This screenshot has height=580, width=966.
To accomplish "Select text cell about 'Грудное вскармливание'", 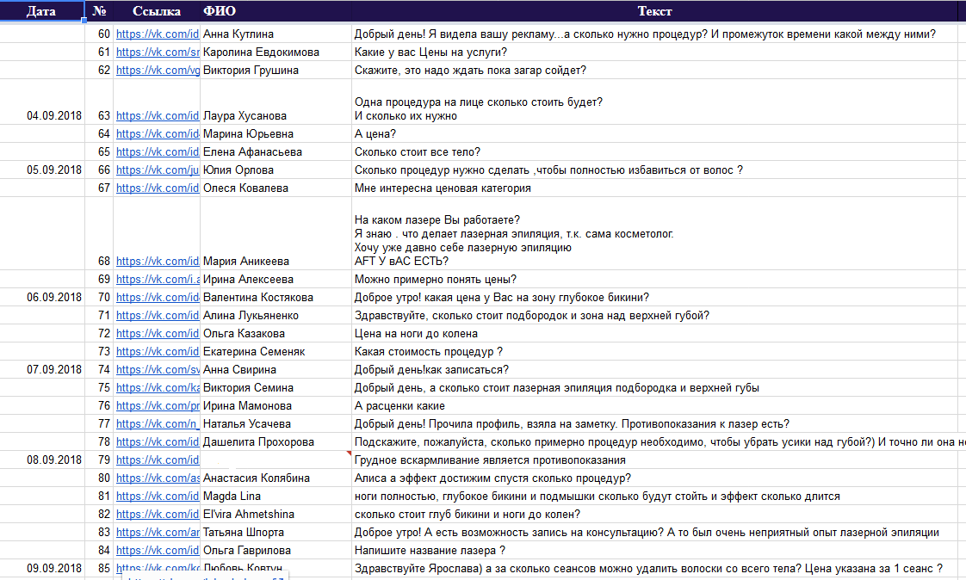I will (x=655, y=460).
